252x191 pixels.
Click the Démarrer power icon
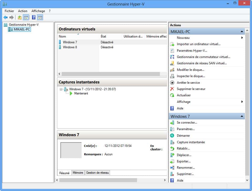click(x=172, y=136)
